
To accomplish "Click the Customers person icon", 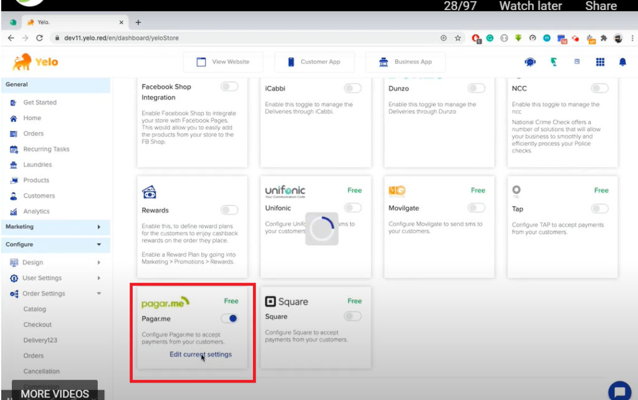I will [14, 196].
